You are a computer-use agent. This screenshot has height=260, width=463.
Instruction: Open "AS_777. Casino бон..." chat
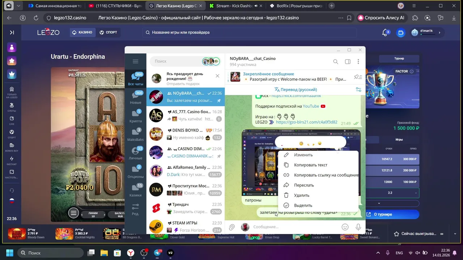pos(186,116)
